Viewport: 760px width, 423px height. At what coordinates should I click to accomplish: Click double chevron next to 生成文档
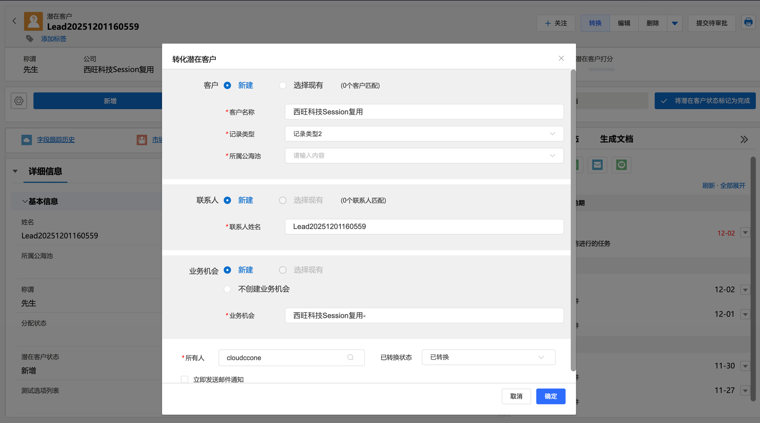tap(744, 139)
